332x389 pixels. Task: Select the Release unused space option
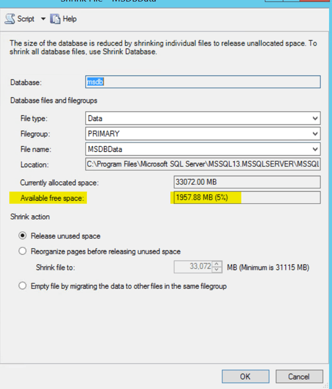(x=22, y=236)
